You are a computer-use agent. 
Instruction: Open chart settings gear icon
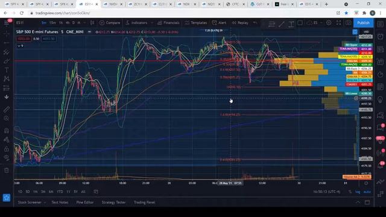329,23
